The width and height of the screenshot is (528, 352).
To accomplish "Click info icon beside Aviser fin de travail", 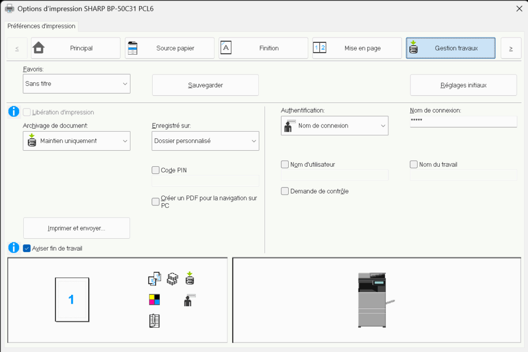I will [x=14, y=248].
